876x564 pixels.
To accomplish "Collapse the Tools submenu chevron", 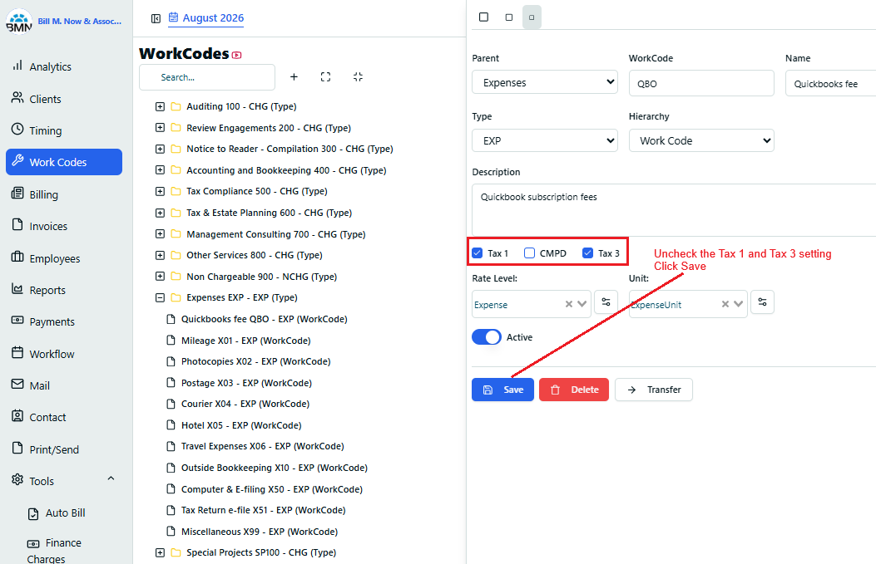I will (x=111, y=478).
